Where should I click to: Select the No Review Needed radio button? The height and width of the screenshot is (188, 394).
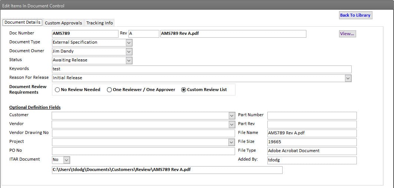click(x=58, y=90)
